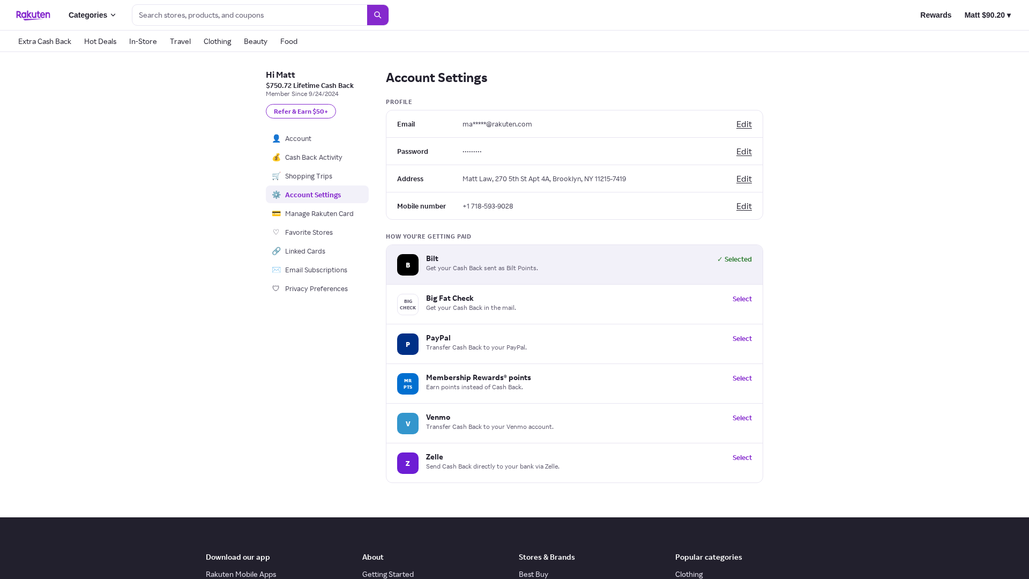The width and height of the screenshot is (1029, 579).
Task: Open the Rewards link in header
Action: 936,15
